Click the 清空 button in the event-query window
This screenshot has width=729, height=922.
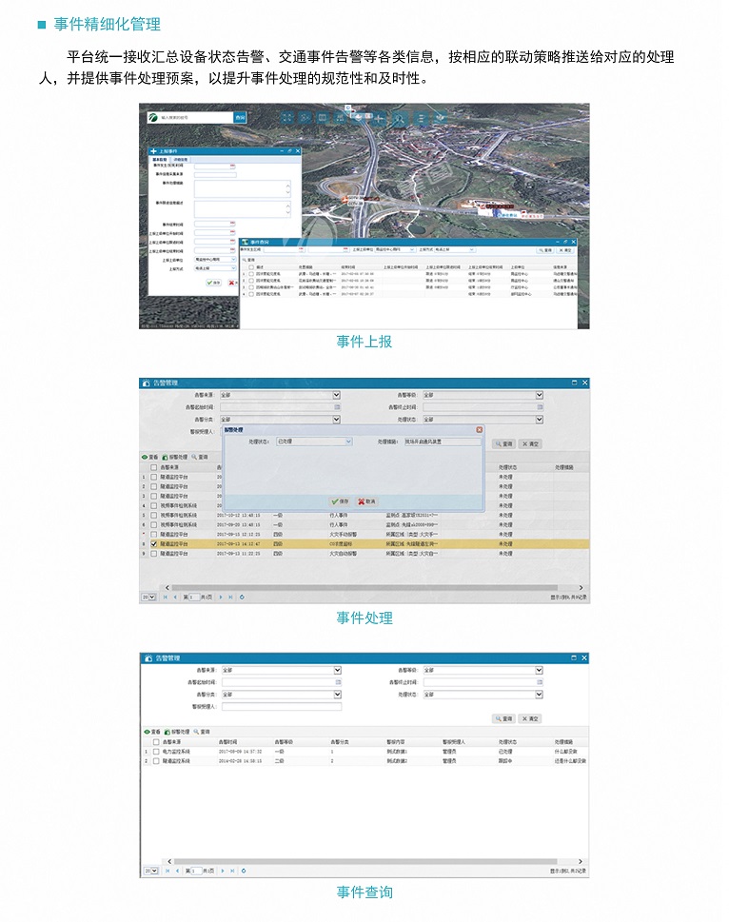pyautogui.click(x=530, y=718)
